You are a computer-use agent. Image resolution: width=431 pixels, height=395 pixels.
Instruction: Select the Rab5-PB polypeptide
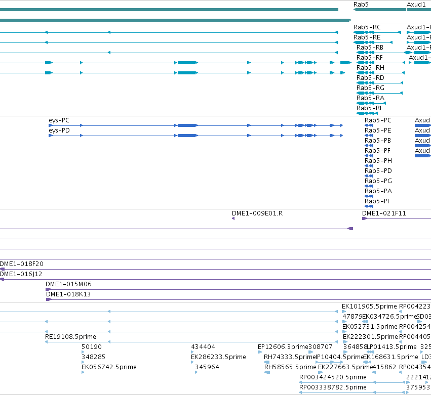[x=378, y=141]
